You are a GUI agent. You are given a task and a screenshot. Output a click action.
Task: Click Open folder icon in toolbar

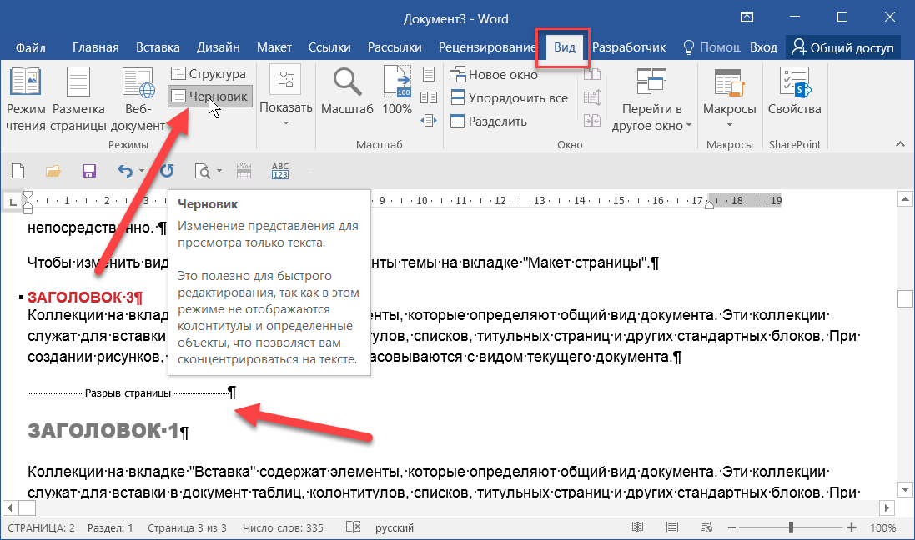pos(53,171)
